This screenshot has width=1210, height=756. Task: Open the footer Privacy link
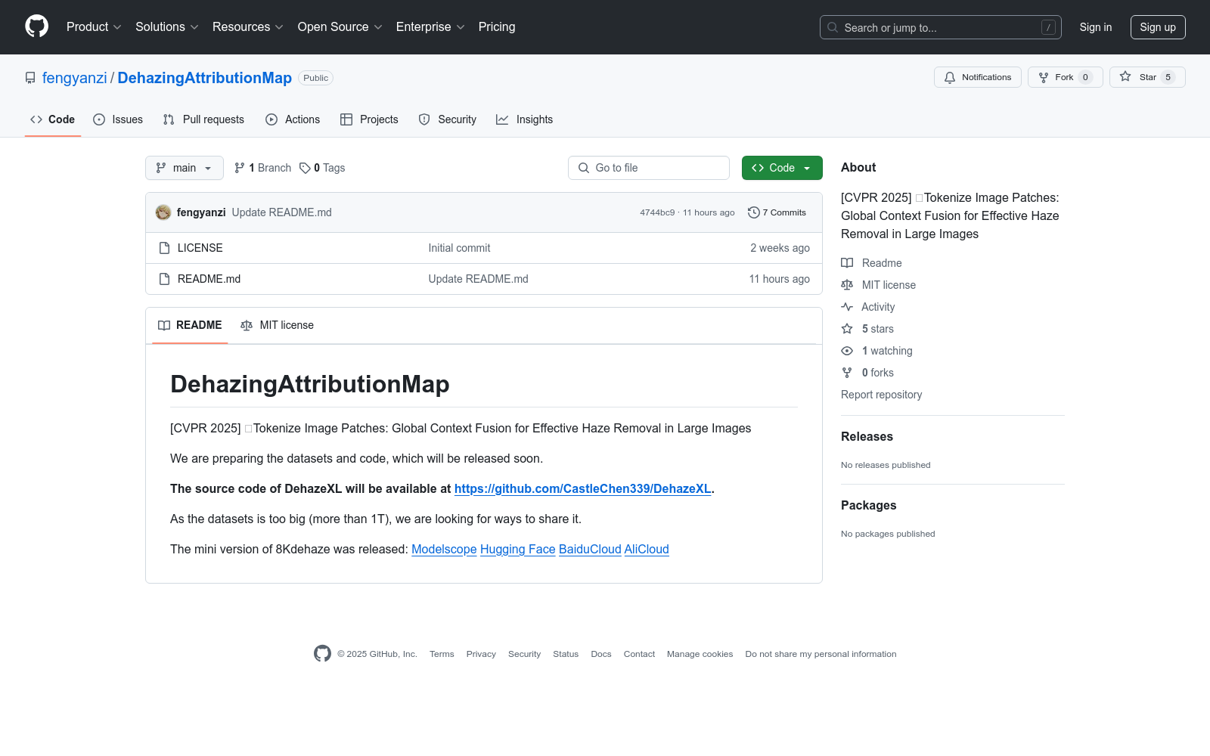(481, 654)
